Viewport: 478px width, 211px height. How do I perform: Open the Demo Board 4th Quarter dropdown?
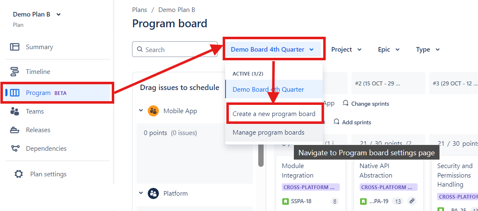pyautogui.click(x=273, y=50)
